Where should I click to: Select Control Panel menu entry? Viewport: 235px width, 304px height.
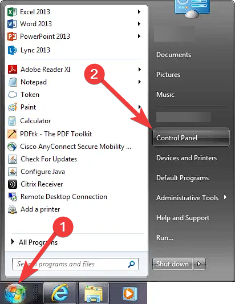click(x=192, y=138)
